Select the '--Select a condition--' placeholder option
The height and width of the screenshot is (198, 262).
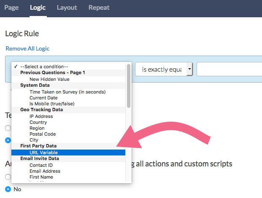click(x=44, y=67)
